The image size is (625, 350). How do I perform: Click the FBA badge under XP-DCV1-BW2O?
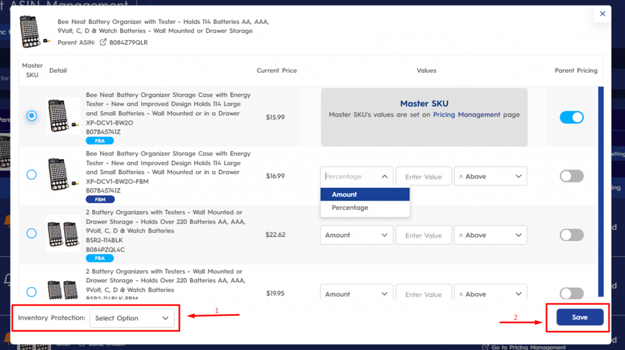pos(99,141)
